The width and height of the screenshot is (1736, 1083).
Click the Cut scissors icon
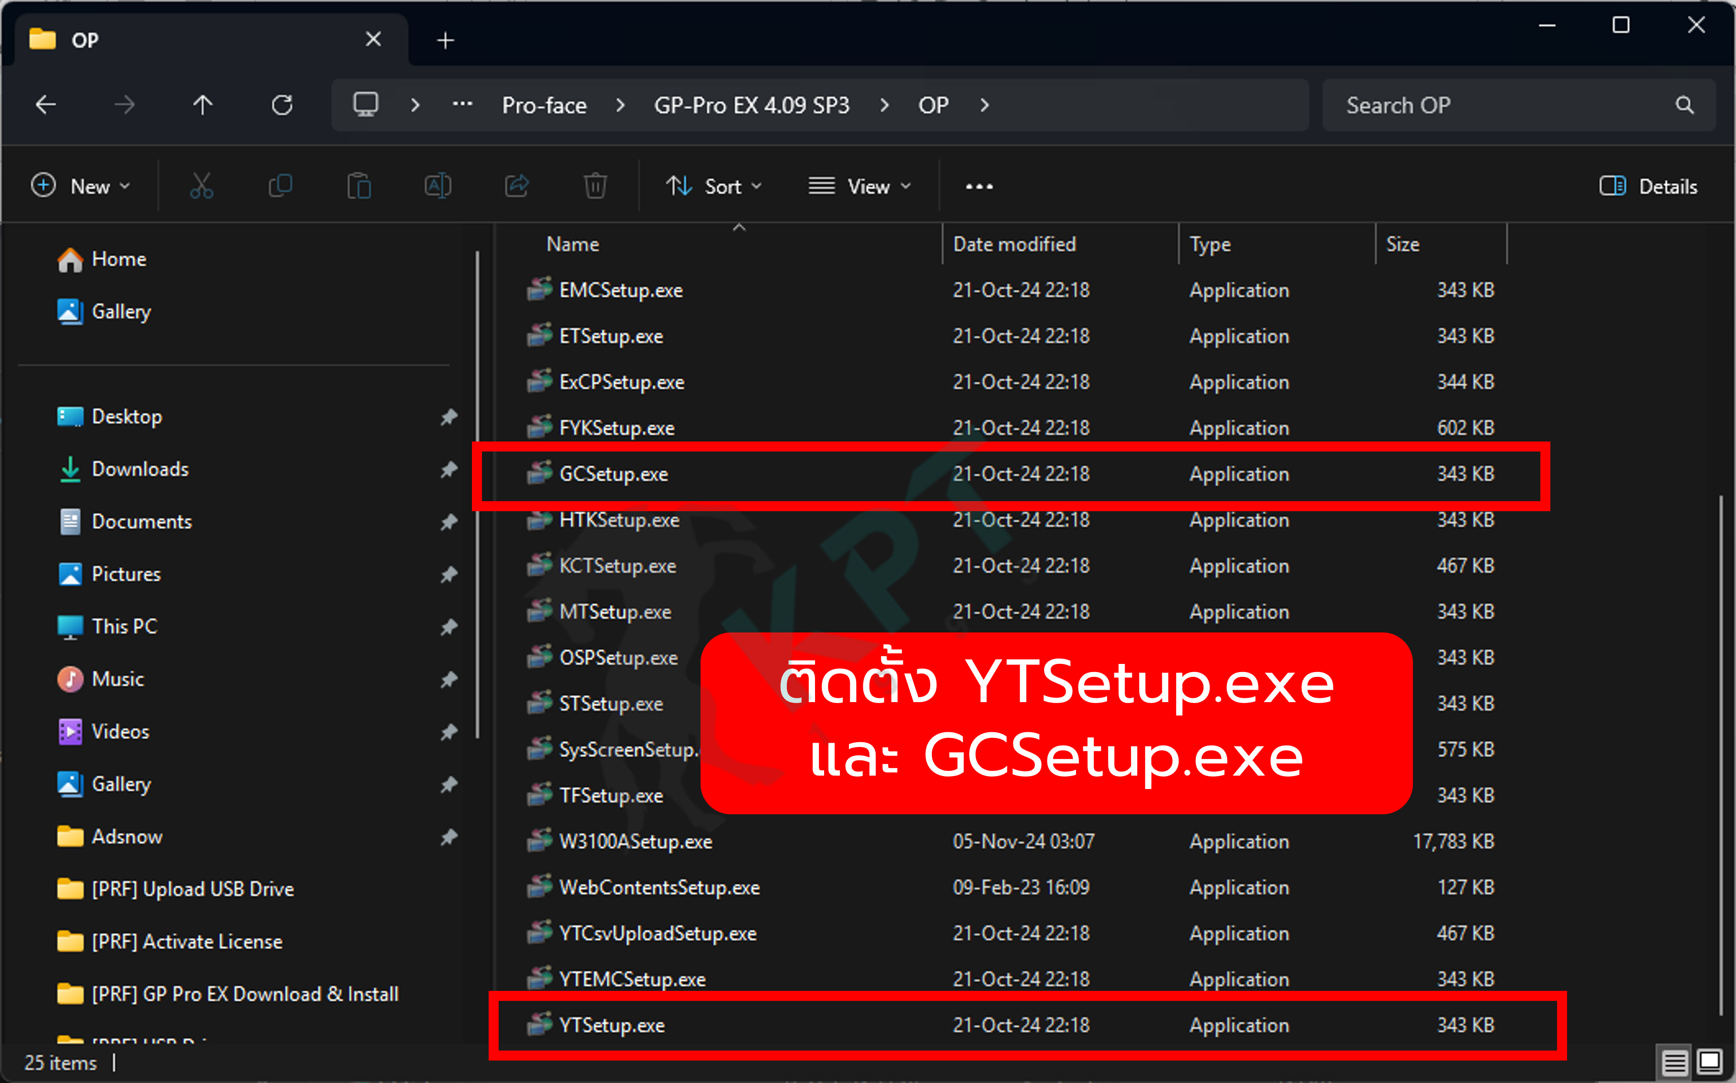click(x=201, y=186)
